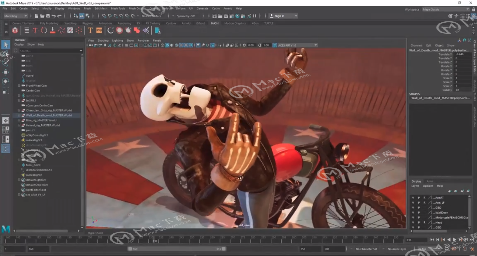Click the Outliner Search field
The height and width of the screenshot is (256, 477).
coord(51,51)
